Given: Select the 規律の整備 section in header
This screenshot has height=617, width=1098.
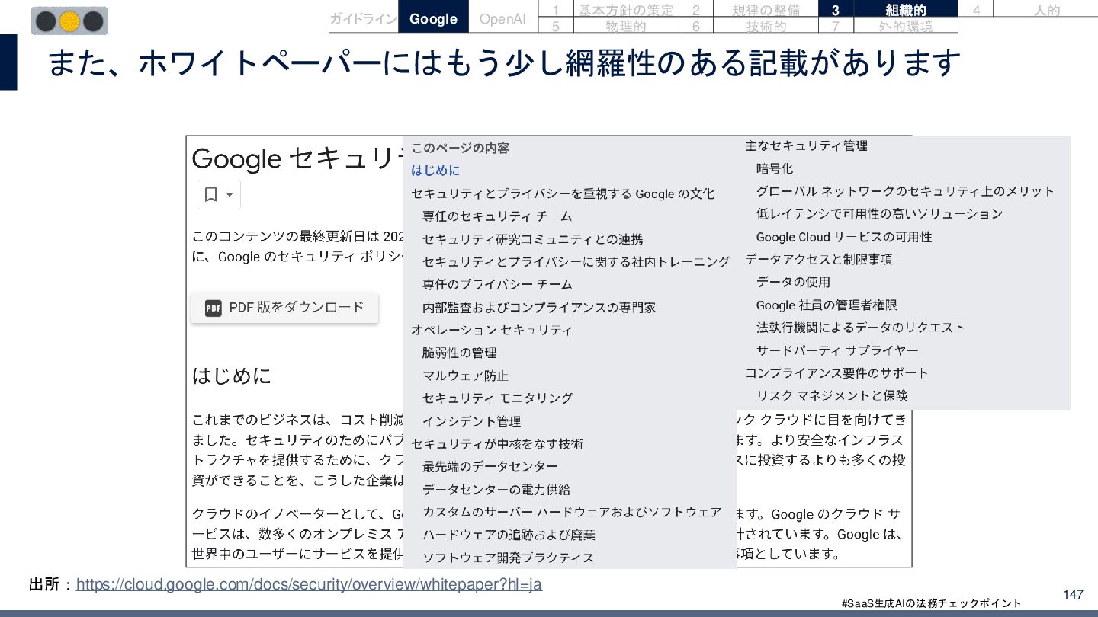Looking at the screenshot, I should [766, 10].
